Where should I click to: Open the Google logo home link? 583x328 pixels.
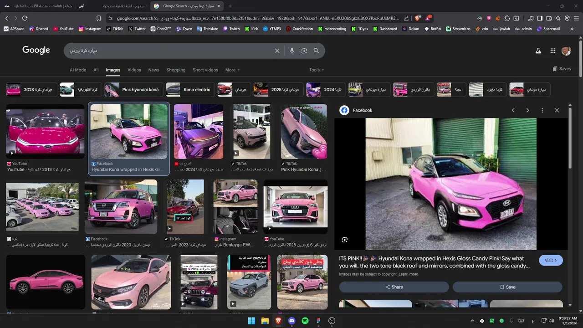[36, 50]
